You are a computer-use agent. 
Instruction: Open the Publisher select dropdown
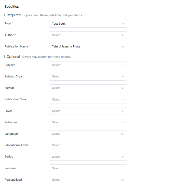tap(88, 122)
